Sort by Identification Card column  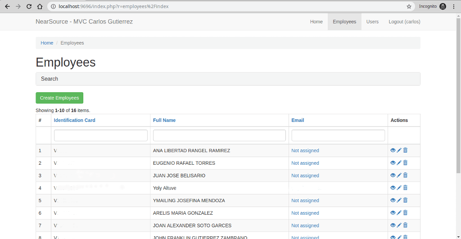(74, 120)
